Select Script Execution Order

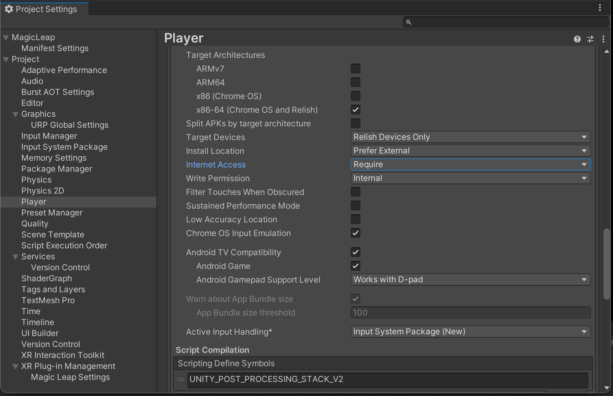click(64, 246)
